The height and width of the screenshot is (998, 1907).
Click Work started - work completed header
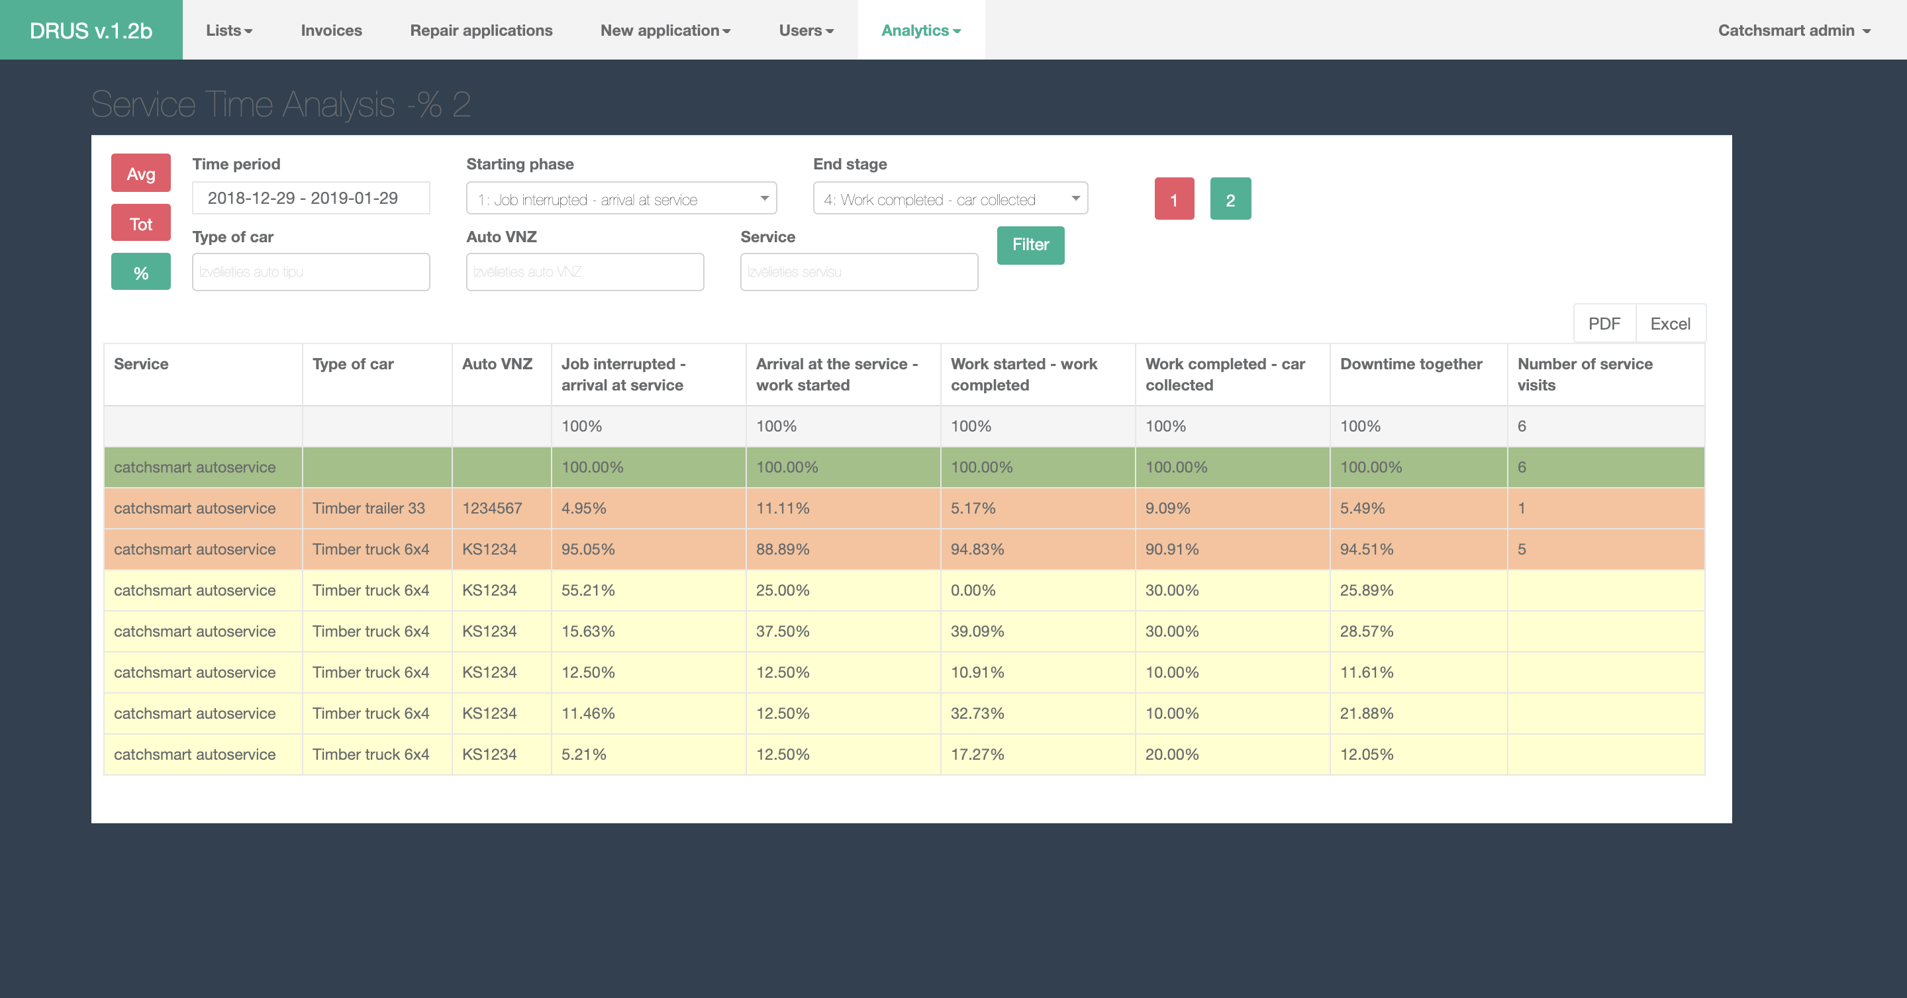point(1037,375)
